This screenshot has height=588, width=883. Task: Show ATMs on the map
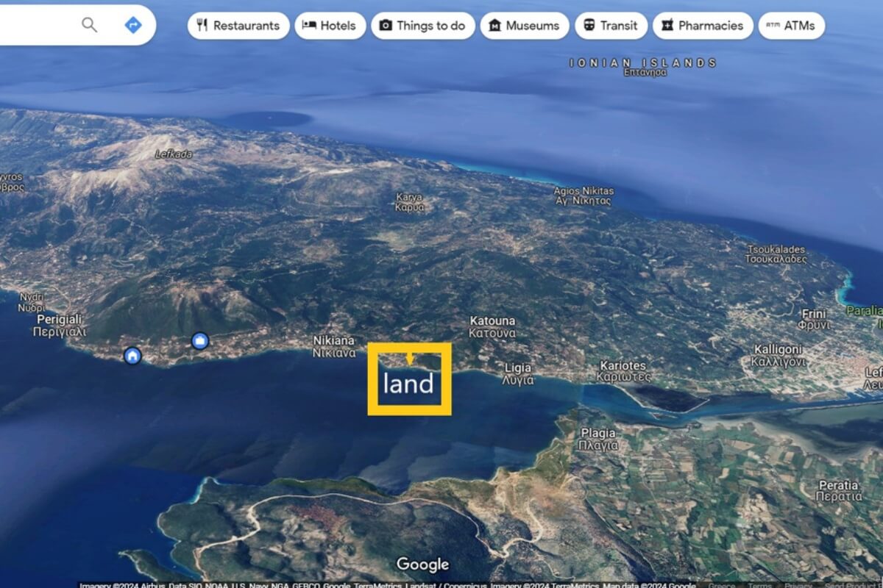pyautogui.click(x=791, y=26)
